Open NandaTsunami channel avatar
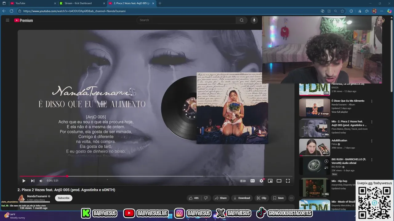The width and height of the screenshot is (394, 221). 21,198
